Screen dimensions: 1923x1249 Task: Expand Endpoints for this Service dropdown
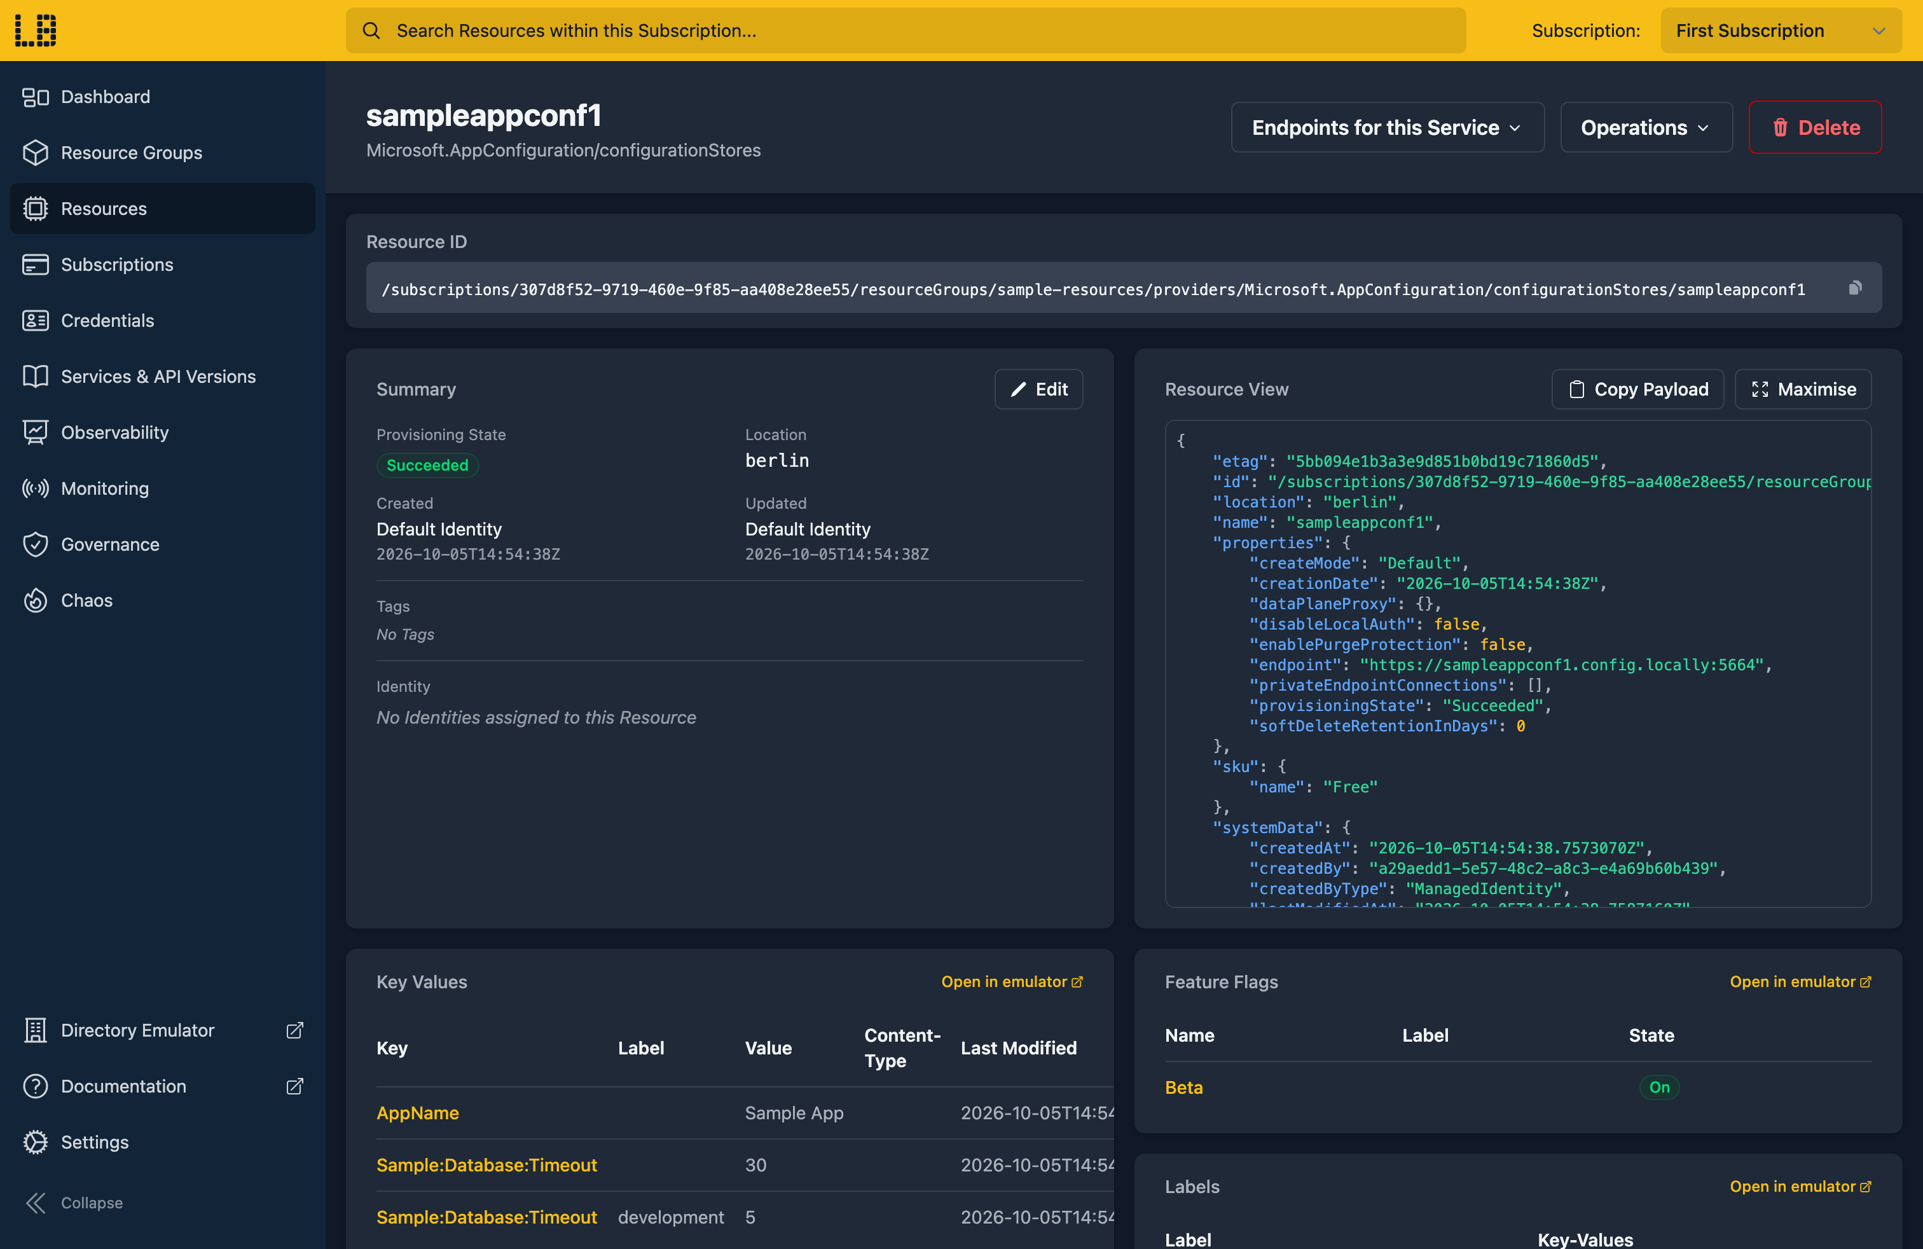click(1388, 128)
